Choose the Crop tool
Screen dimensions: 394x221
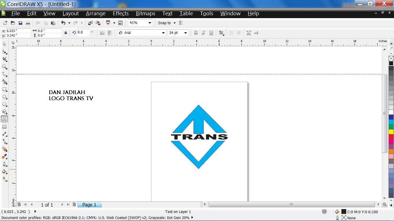(4, 59)
